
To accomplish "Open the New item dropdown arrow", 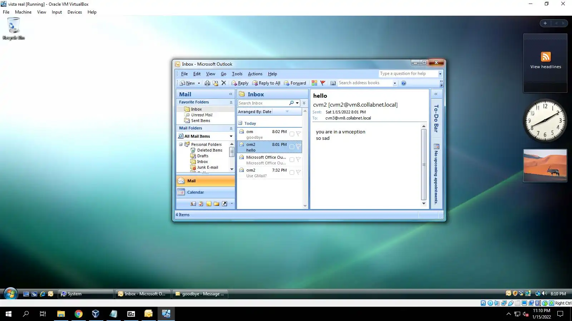I will click(x=199, y=83).
